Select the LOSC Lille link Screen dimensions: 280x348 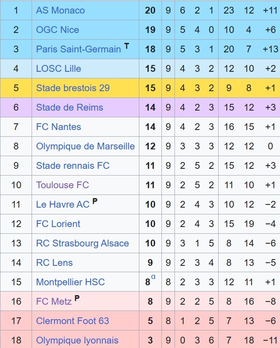[x=59, y=69]
